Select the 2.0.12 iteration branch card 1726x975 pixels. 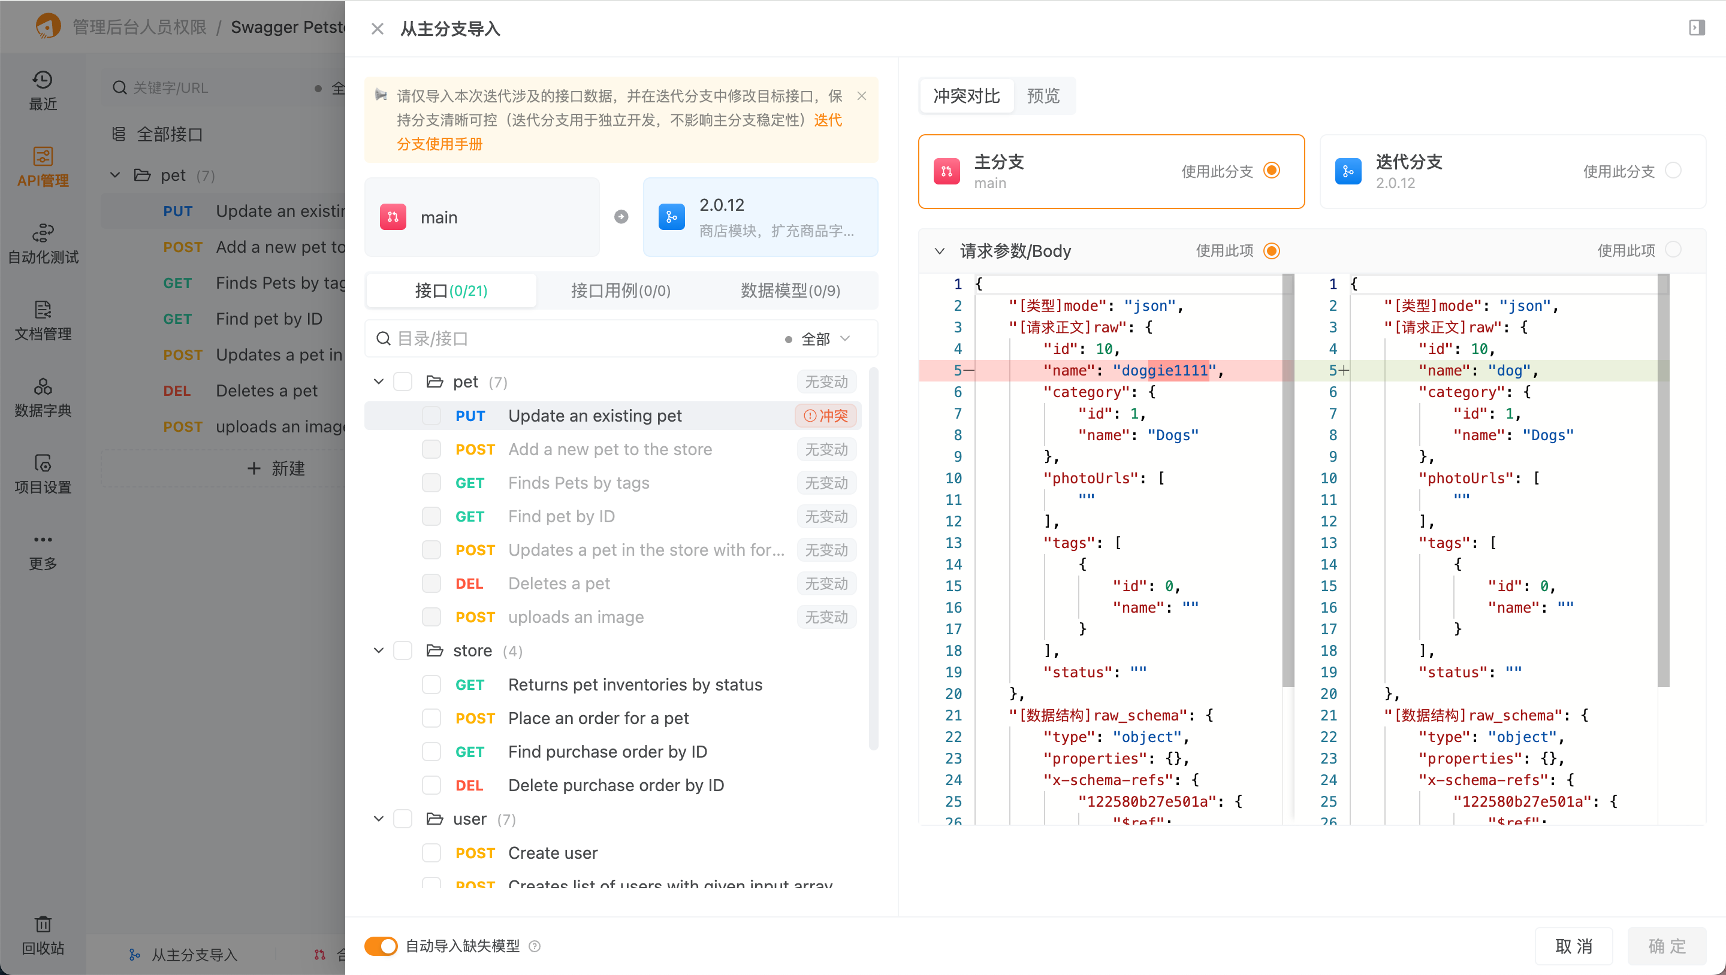[761, 217]
